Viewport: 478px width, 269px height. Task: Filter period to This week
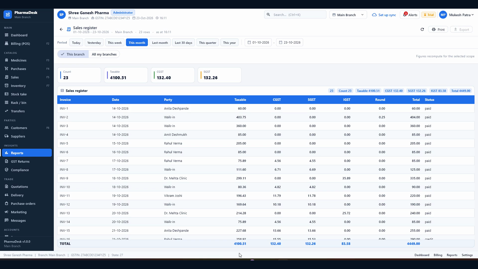point(115,42)
